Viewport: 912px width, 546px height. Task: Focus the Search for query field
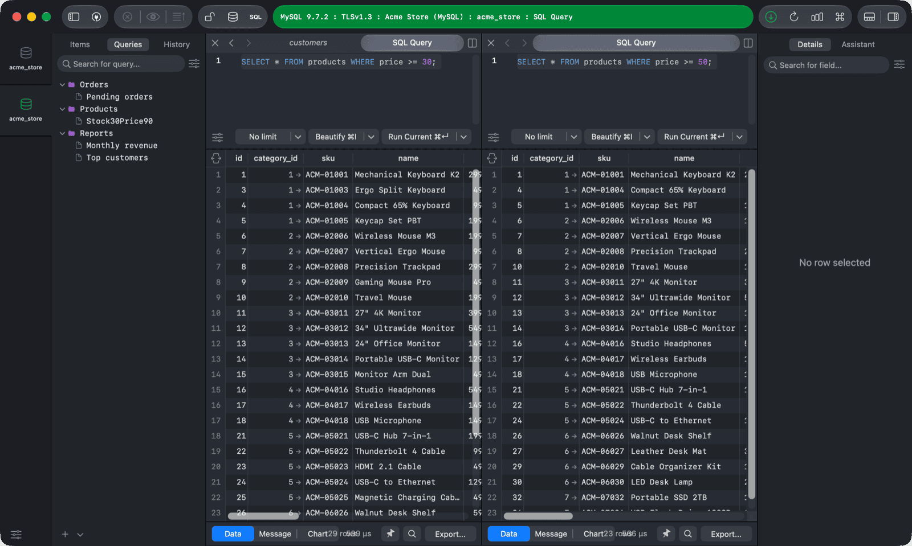point(121,64)
